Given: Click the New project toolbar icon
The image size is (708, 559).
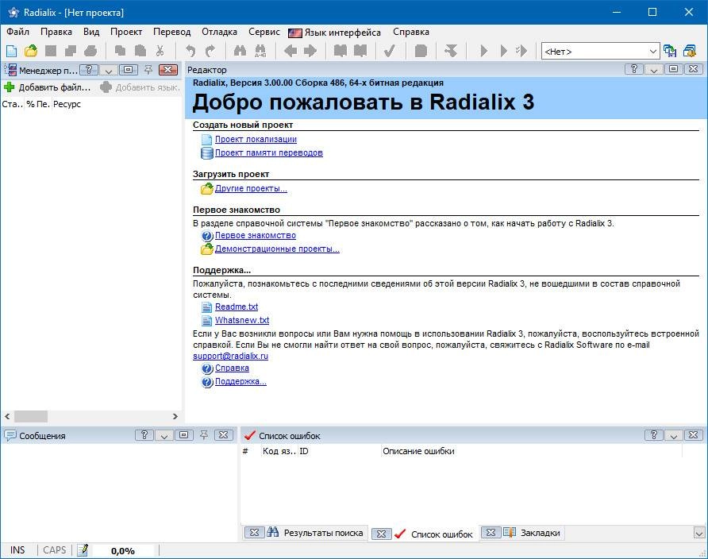Looking at the screenshot, I should pyautogui.click(x=11, y=51).
